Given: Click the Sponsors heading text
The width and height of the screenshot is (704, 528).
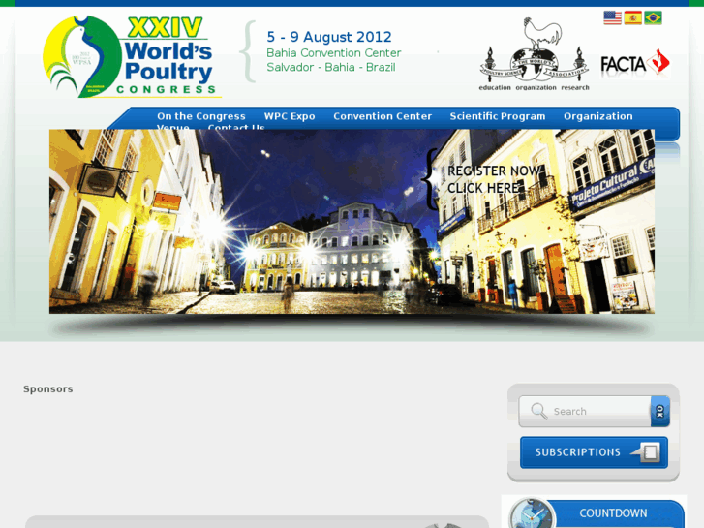Looking at the screenshot, I should point(48,389).
